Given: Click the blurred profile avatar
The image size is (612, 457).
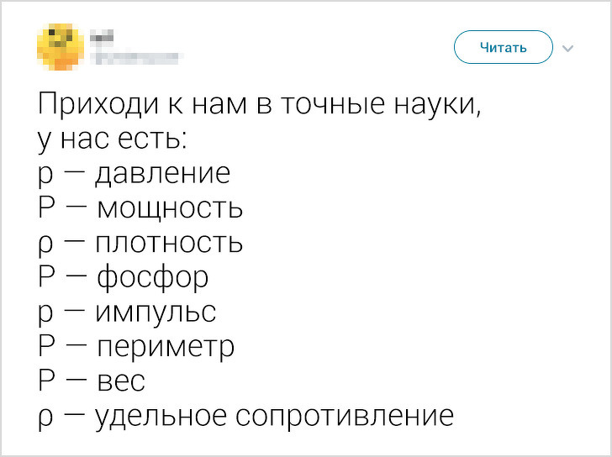Looking at the screenshot, I should click(x=59, y=45).
